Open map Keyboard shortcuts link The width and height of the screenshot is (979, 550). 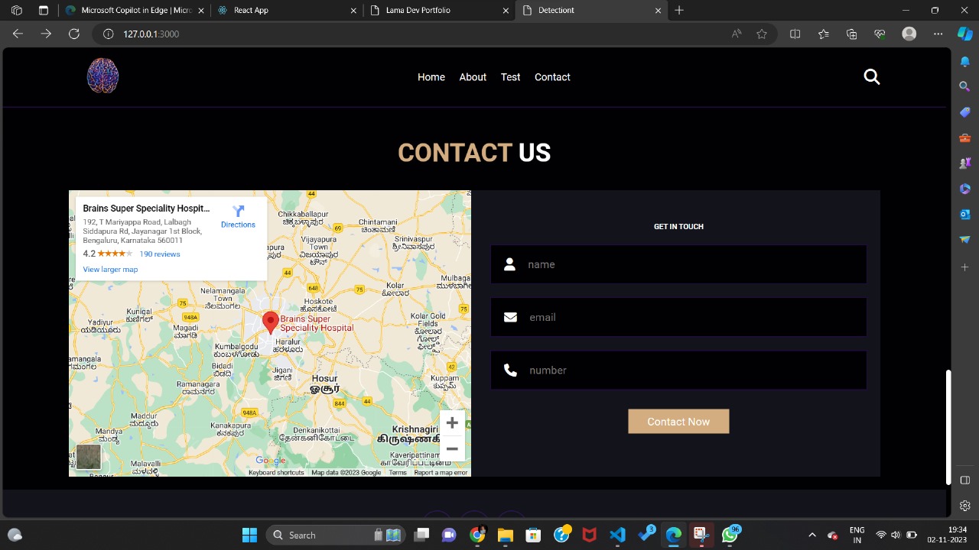point(276,473)
